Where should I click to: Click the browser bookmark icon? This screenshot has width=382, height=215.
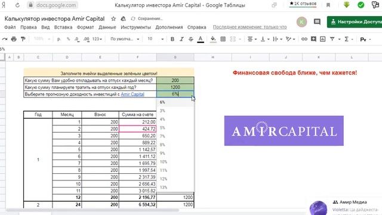(328, 5)
